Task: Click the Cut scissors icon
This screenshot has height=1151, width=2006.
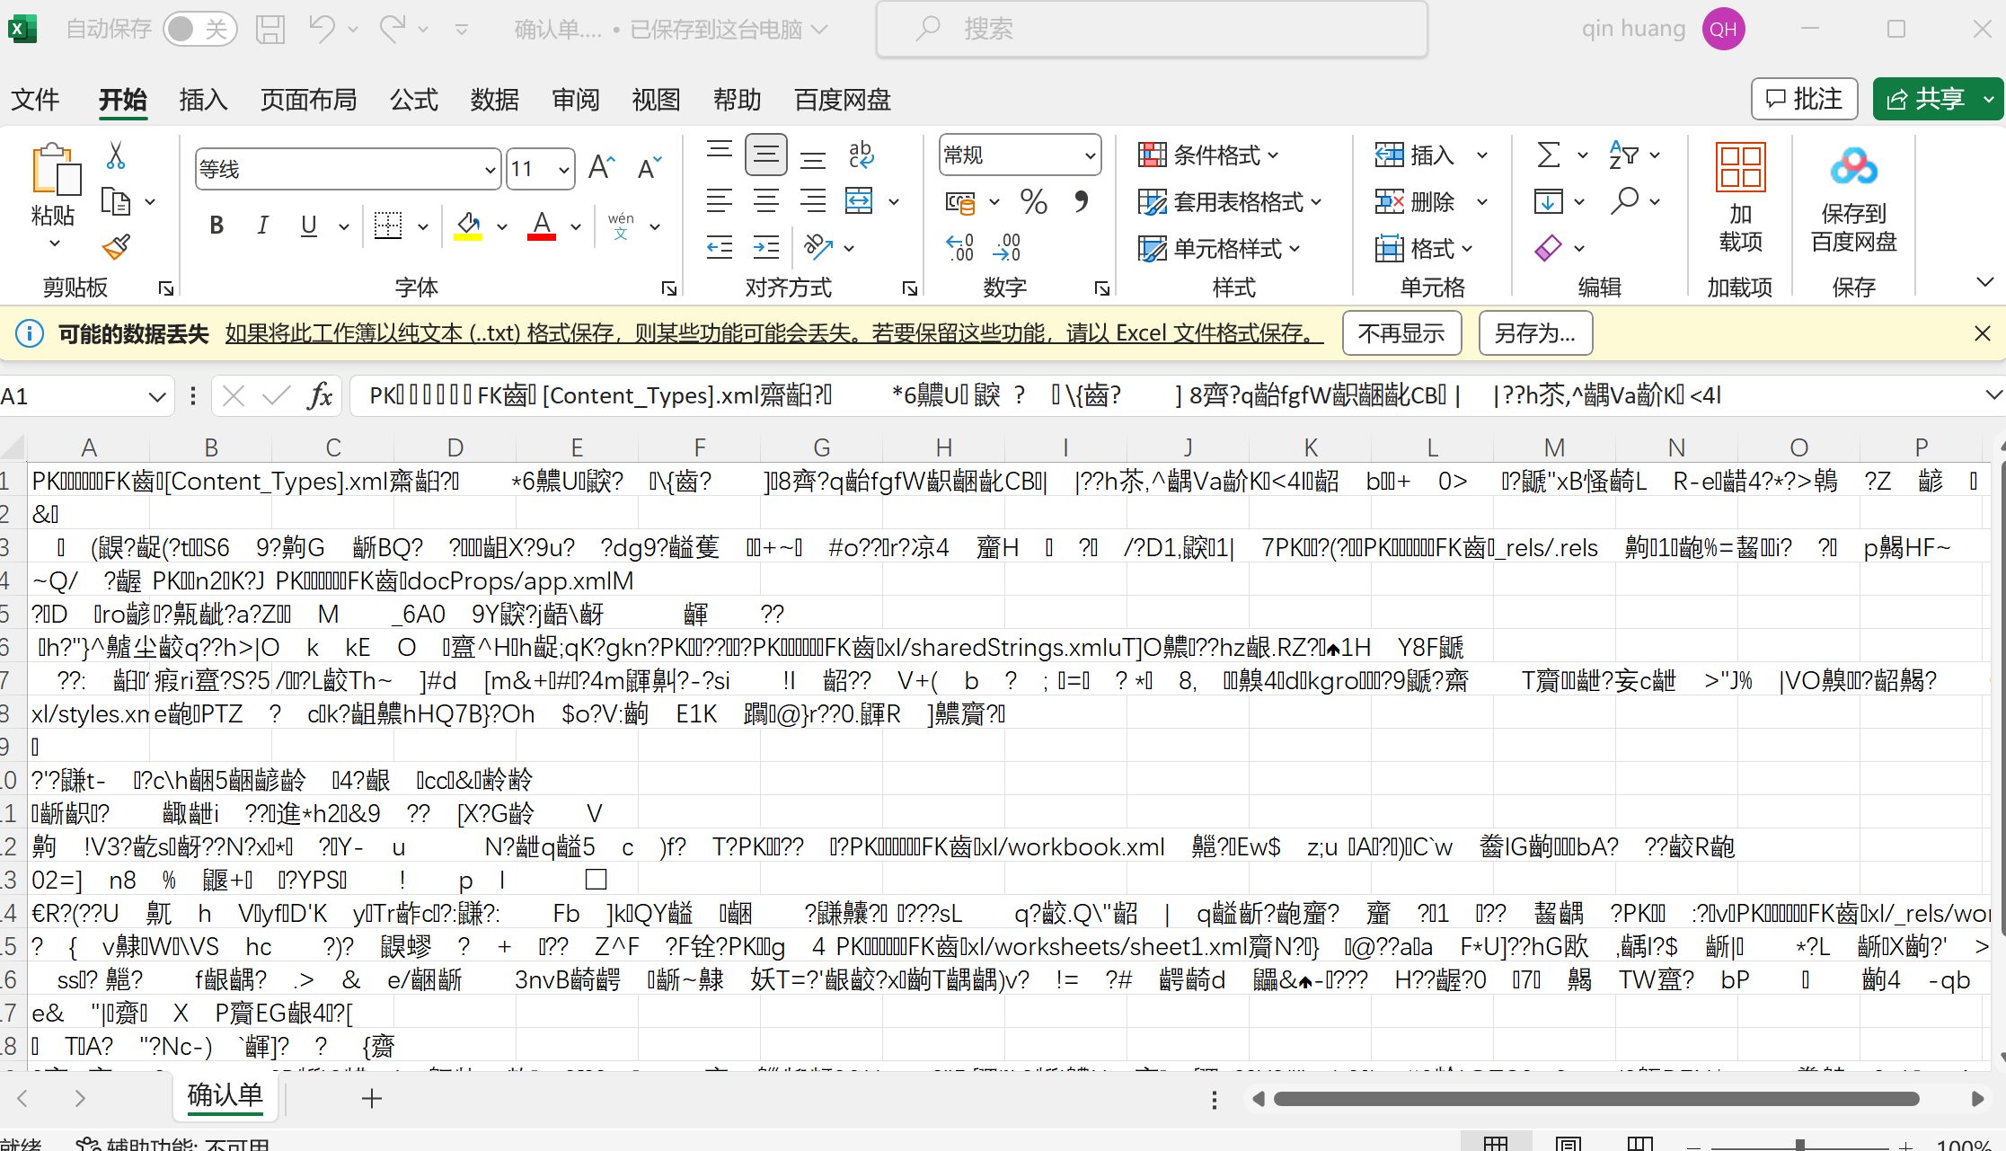Action: pos(116,155)
